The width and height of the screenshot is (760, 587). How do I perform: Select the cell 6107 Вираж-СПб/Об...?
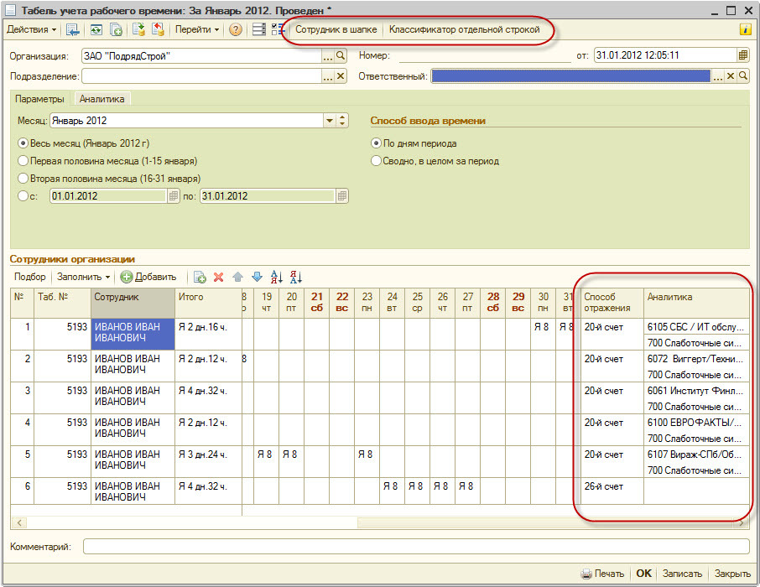[696, 455]
